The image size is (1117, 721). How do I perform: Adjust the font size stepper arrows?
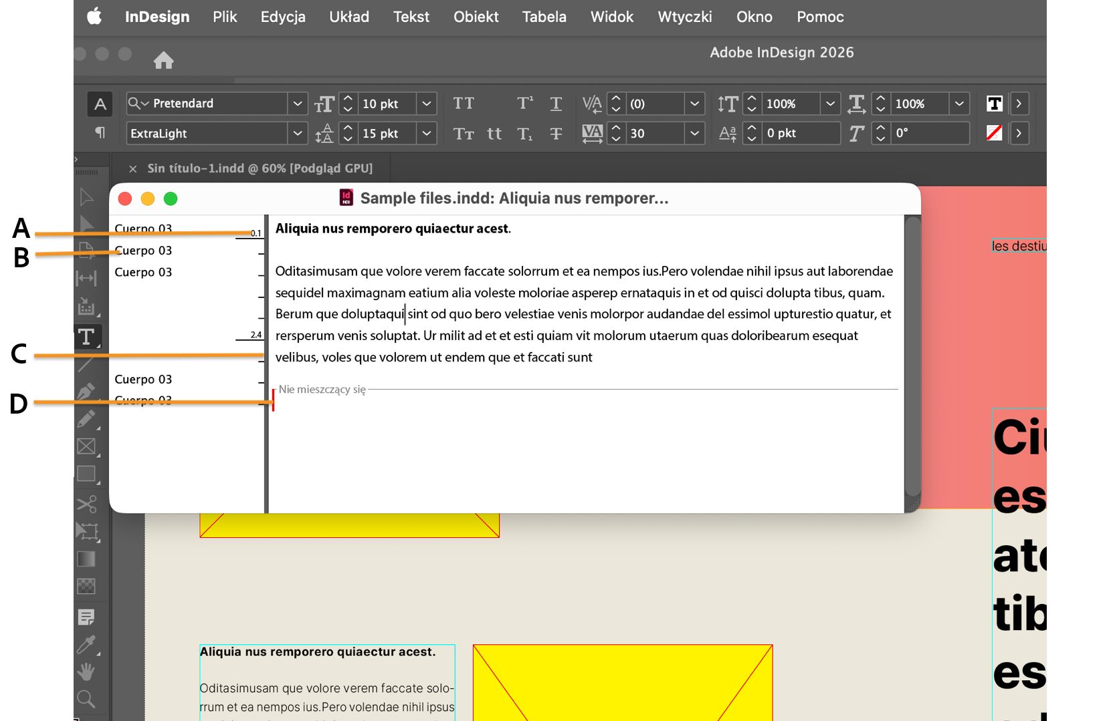[x=348, y=104]
